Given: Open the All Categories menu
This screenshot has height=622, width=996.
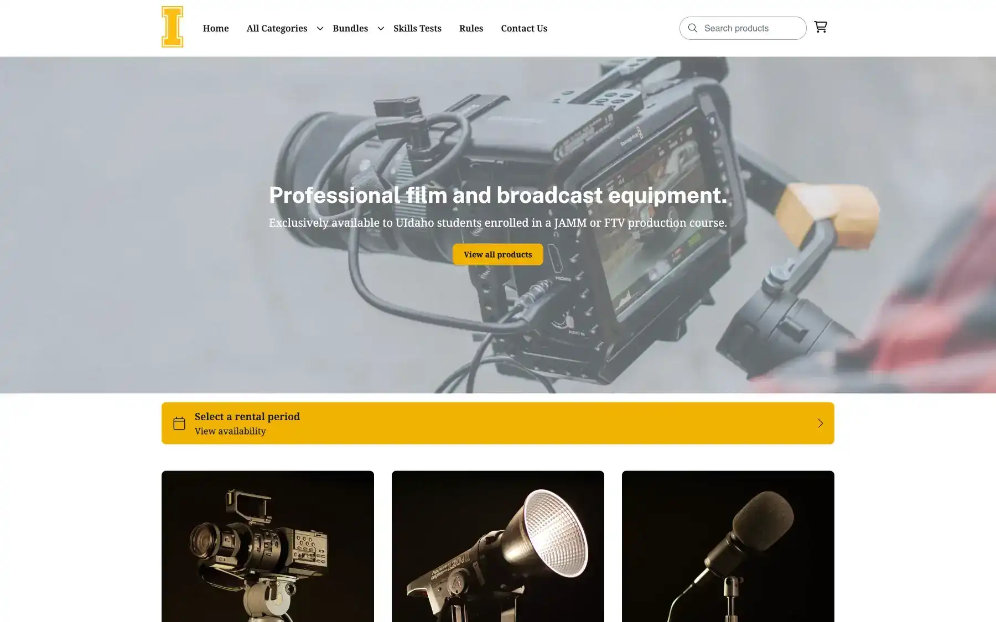Looking at the screenshot, I should (x=277, y=28).
